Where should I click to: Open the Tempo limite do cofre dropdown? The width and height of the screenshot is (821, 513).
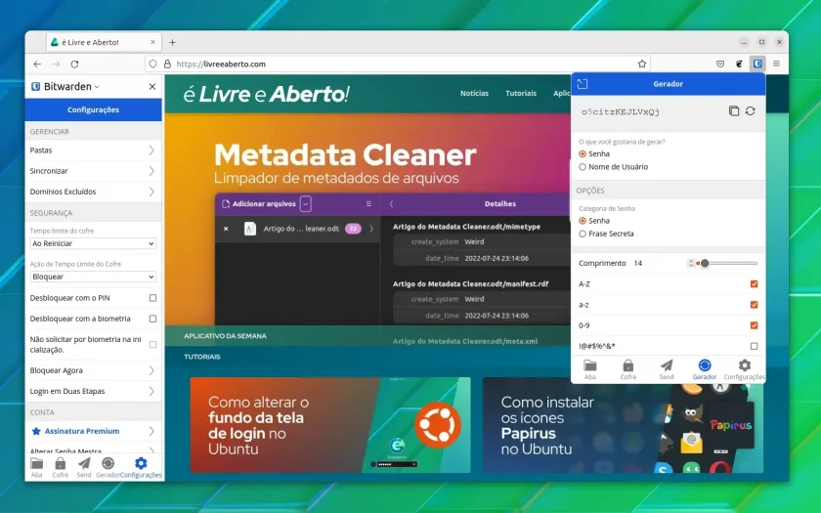[x=93, y=243]
